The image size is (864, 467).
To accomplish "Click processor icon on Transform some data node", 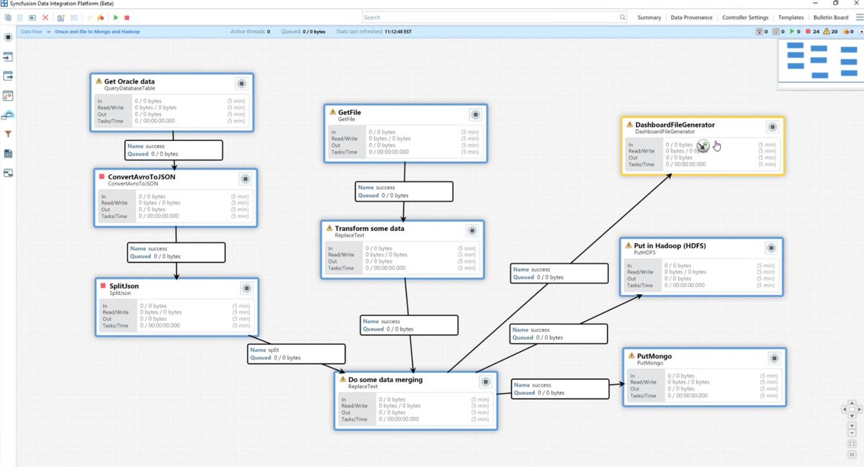I will (x=472, y=231).
